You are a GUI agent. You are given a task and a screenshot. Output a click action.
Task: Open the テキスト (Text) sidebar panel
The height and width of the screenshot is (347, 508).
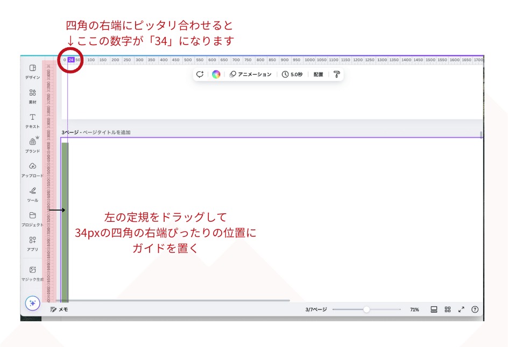(32, 121)
